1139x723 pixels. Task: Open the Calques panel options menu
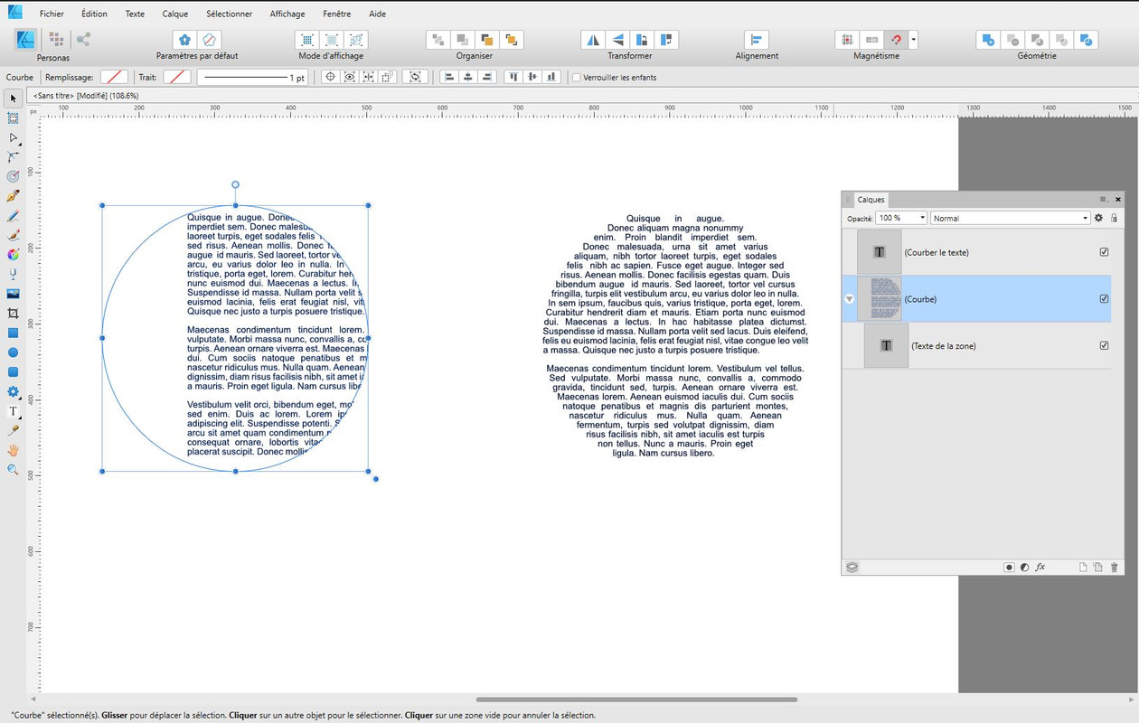pos(1103,199)
